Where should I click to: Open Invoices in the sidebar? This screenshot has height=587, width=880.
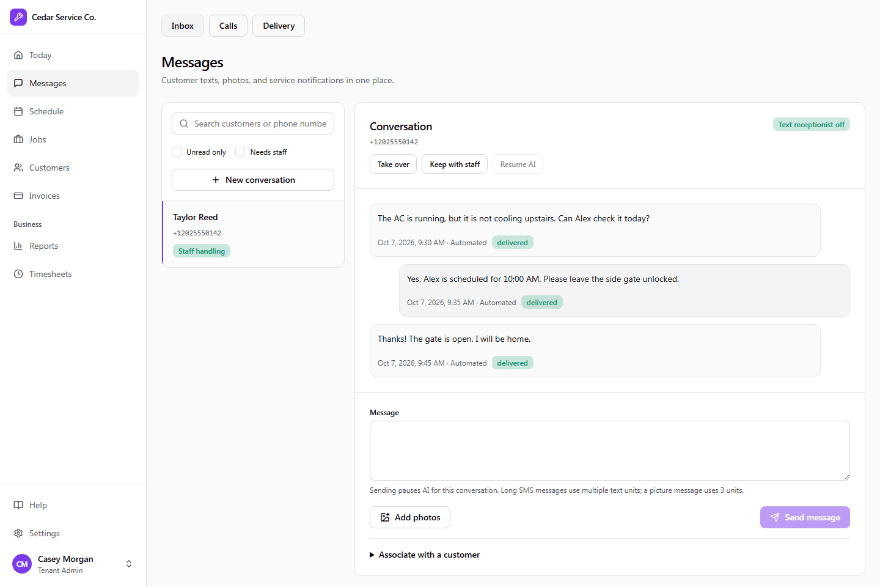point(73,196)
